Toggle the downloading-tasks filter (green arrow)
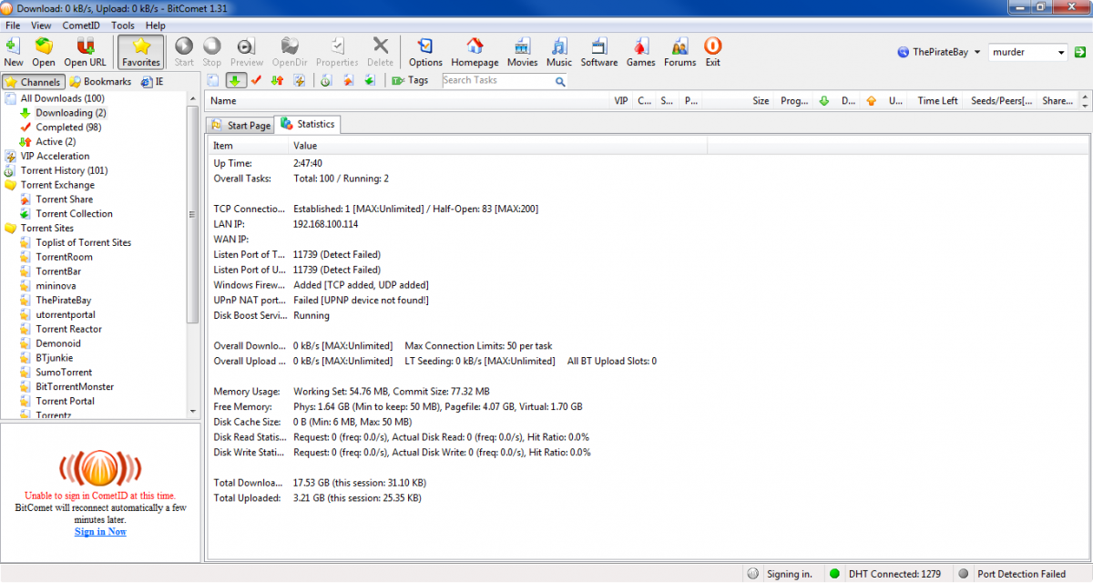The height and width of the screenshot is (583, 1093). tap(235, 80)
